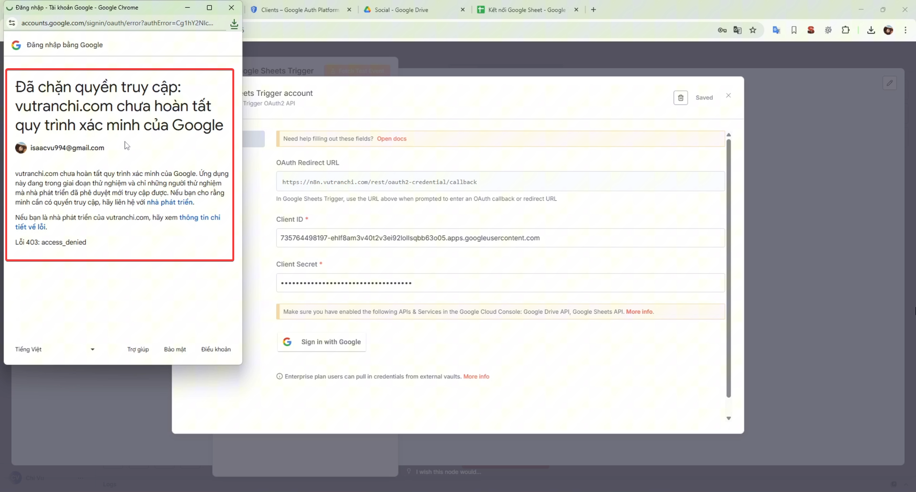Click the scrollbar down arrow in dialog
This screenshot has width=916, height=492.
click(729, 419)
